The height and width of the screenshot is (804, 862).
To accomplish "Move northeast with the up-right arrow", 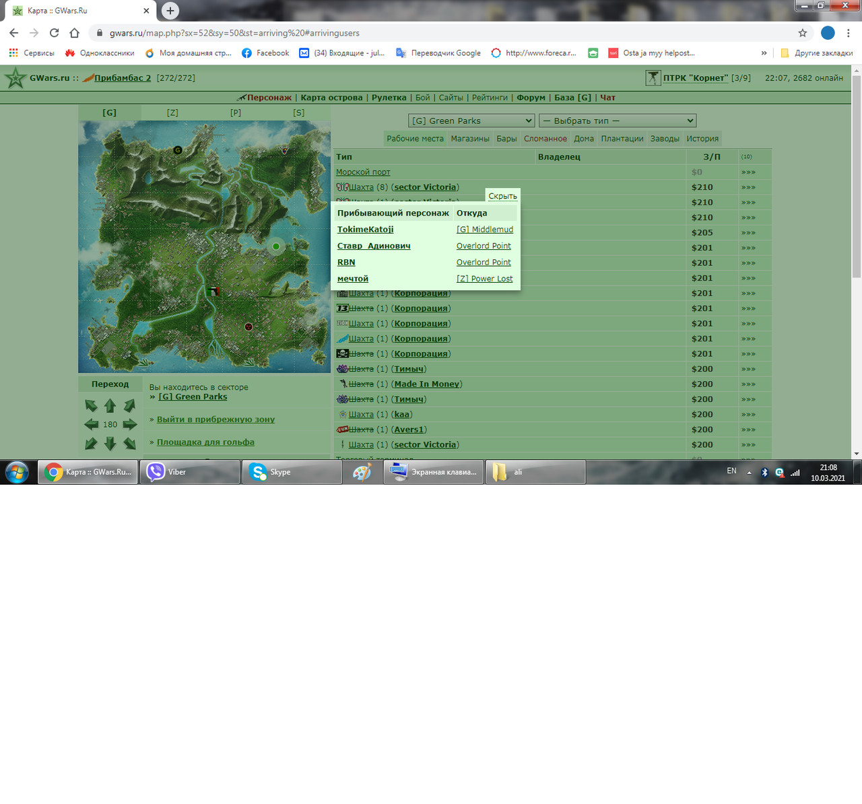I will click(130, 405).
